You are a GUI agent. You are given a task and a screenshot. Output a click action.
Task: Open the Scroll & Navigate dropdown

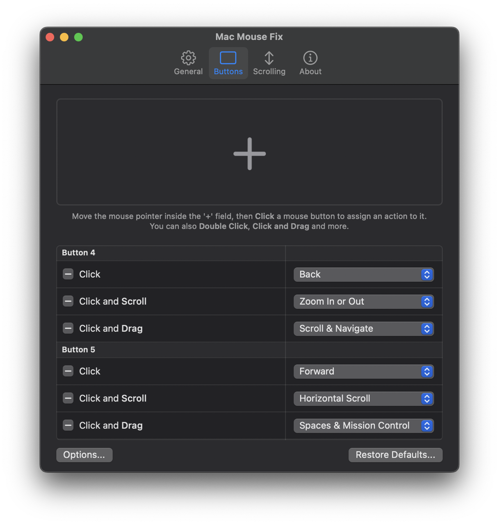point(364,329)
